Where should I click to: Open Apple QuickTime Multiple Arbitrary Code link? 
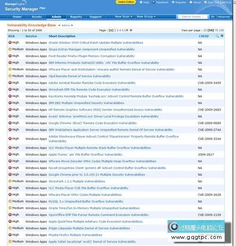tap(96, 221)
